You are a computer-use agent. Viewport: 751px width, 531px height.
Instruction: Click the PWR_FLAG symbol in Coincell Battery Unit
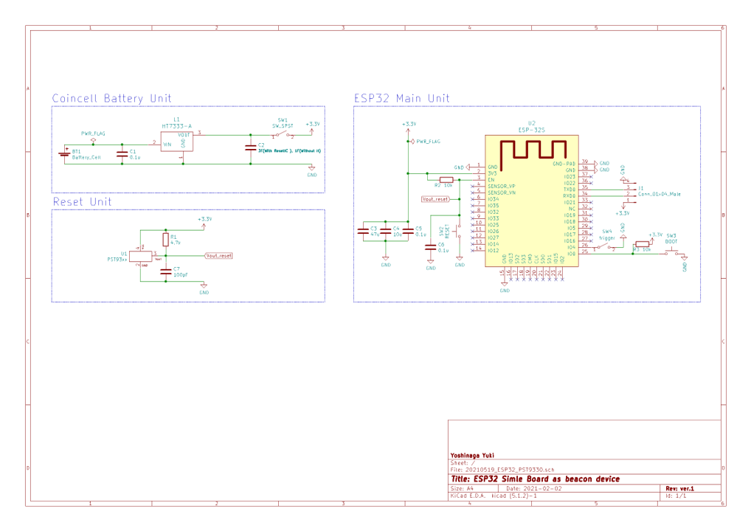(x=94, y=140)
